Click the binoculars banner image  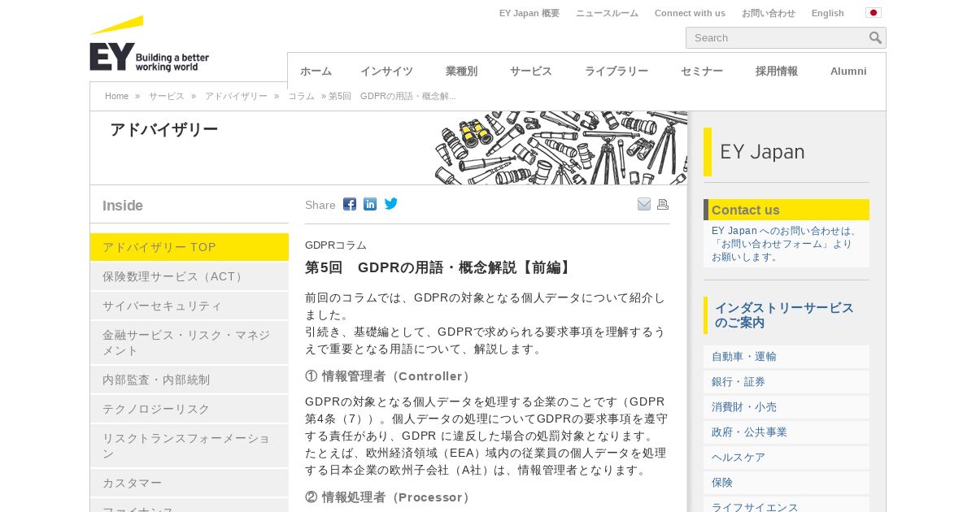pyautogui.click(x=561, y=148)
